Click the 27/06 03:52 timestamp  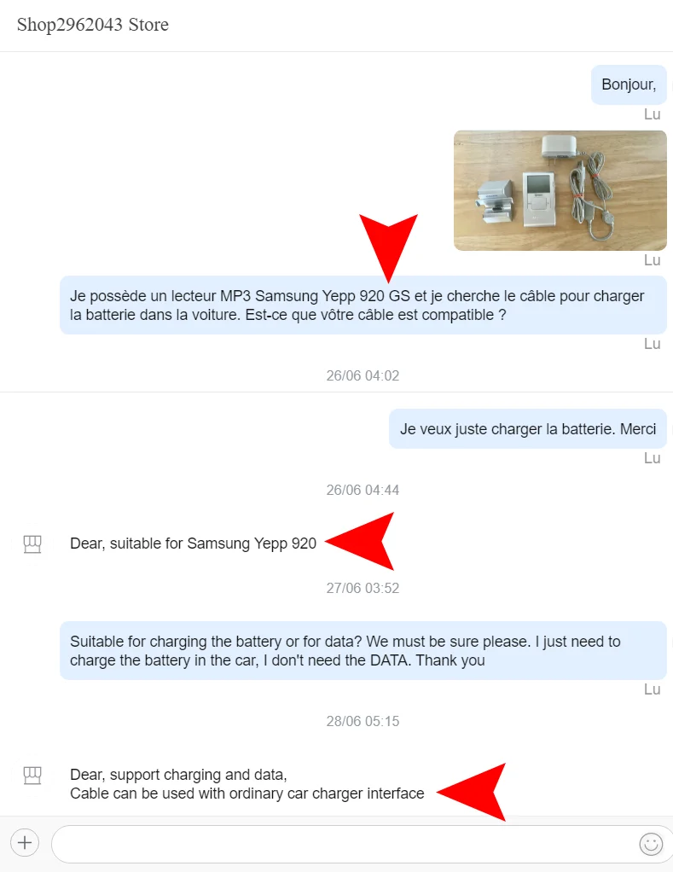pos(363,589)
